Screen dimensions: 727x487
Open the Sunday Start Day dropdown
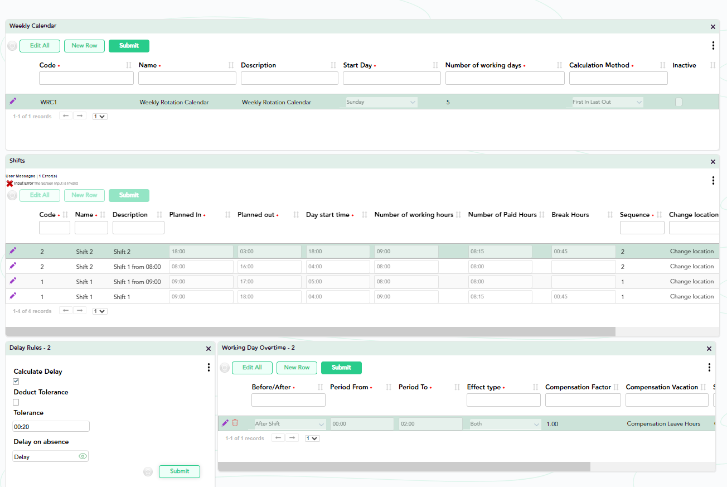coord(381,102)
